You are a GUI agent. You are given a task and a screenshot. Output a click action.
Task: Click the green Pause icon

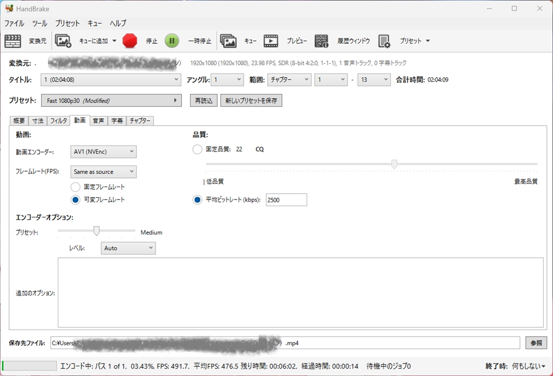(x=172, y=41)
